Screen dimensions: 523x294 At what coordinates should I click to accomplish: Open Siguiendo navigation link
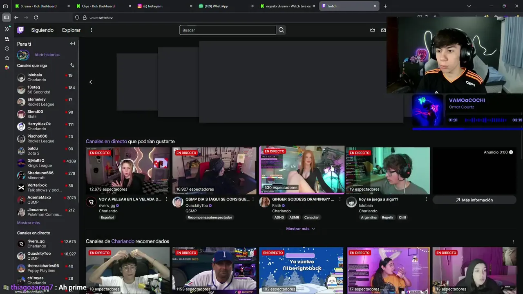click(42, 30)
